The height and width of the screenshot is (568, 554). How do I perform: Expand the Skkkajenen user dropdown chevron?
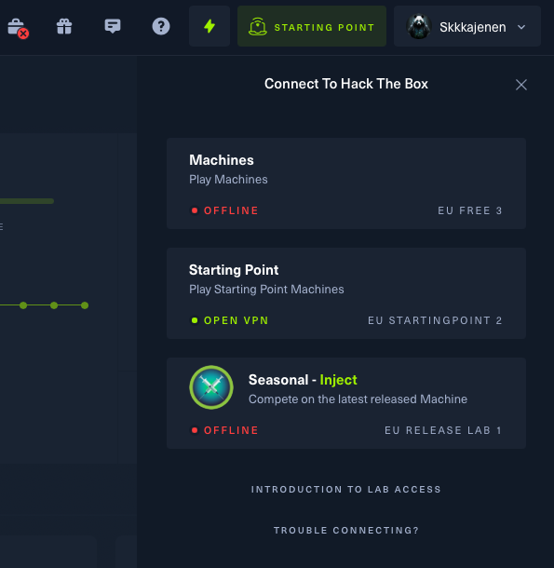[521, 27]
